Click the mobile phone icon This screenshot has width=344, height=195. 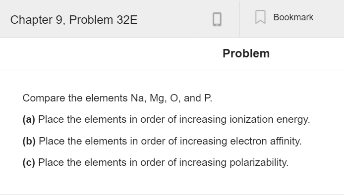pyautogui.click(x=217, y=19)
